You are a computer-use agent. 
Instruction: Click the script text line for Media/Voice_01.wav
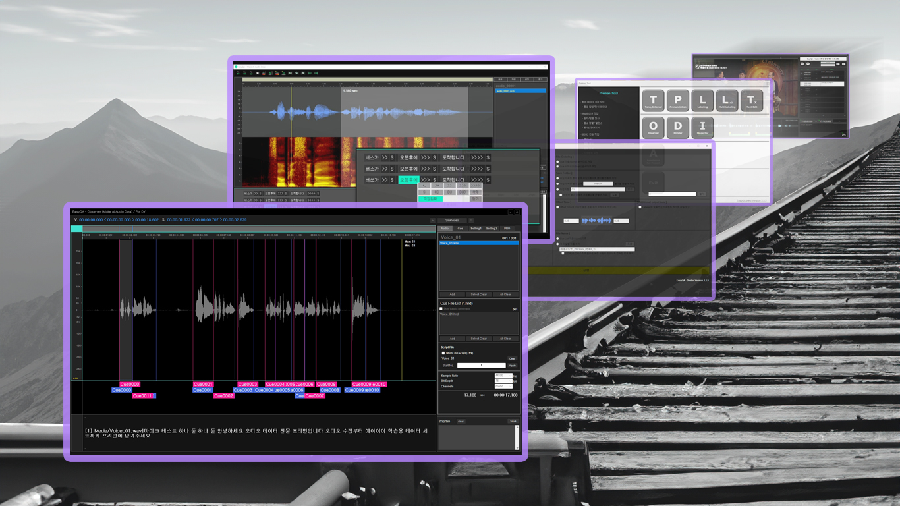pyautogui.click(x=257, y=433)
